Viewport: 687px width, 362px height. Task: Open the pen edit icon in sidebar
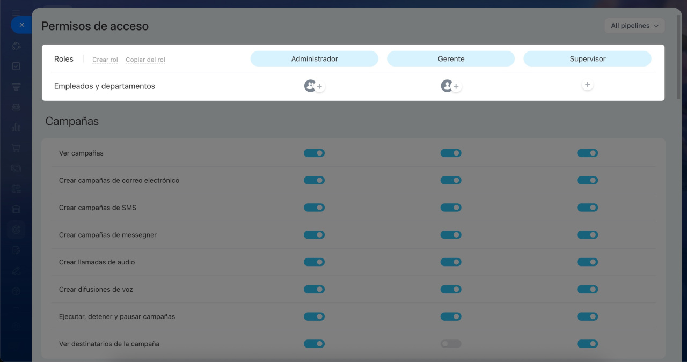coord(16,270)
